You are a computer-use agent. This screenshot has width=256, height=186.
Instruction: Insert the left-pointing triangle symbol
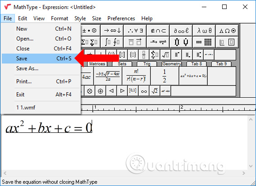pos(111,91)
